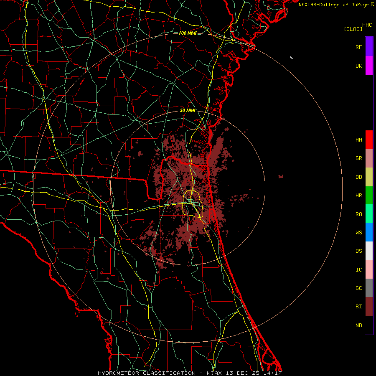Click the RA light-green legend swatch

[x=369, y=214]
